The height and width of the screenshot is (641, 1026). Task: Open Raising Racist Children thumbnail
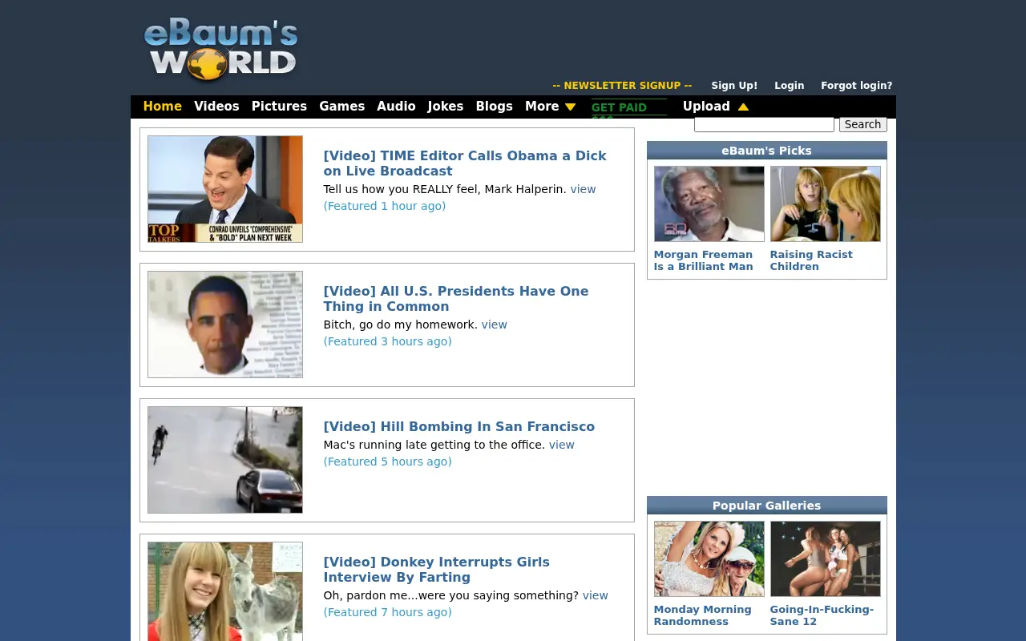coord(826,204)
